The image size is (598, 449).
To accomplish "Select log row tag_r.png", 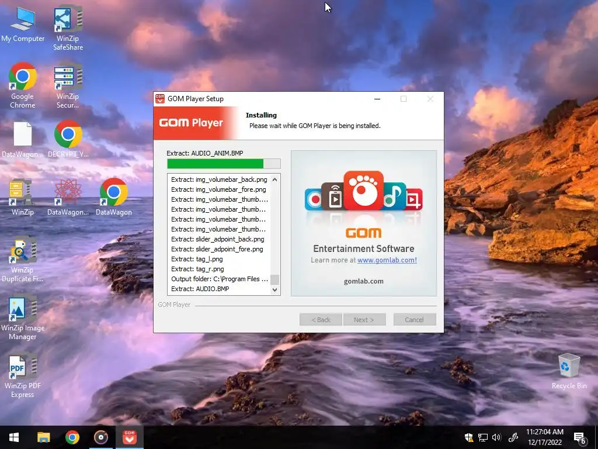I will point(219,269).
